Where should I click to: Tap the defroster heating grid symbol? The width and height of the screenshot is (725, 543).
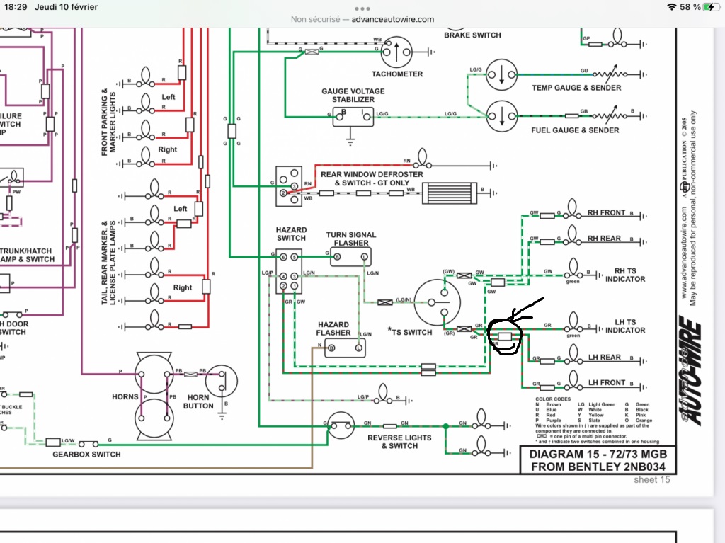[x=450, y=193]
